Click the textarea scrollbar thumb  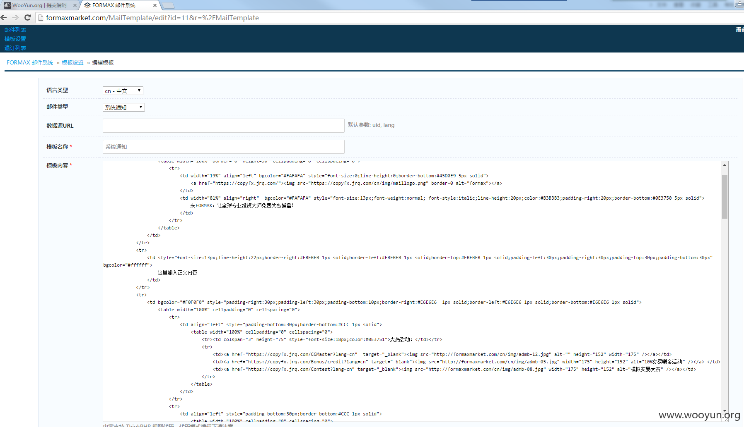[x=725, y=196]
